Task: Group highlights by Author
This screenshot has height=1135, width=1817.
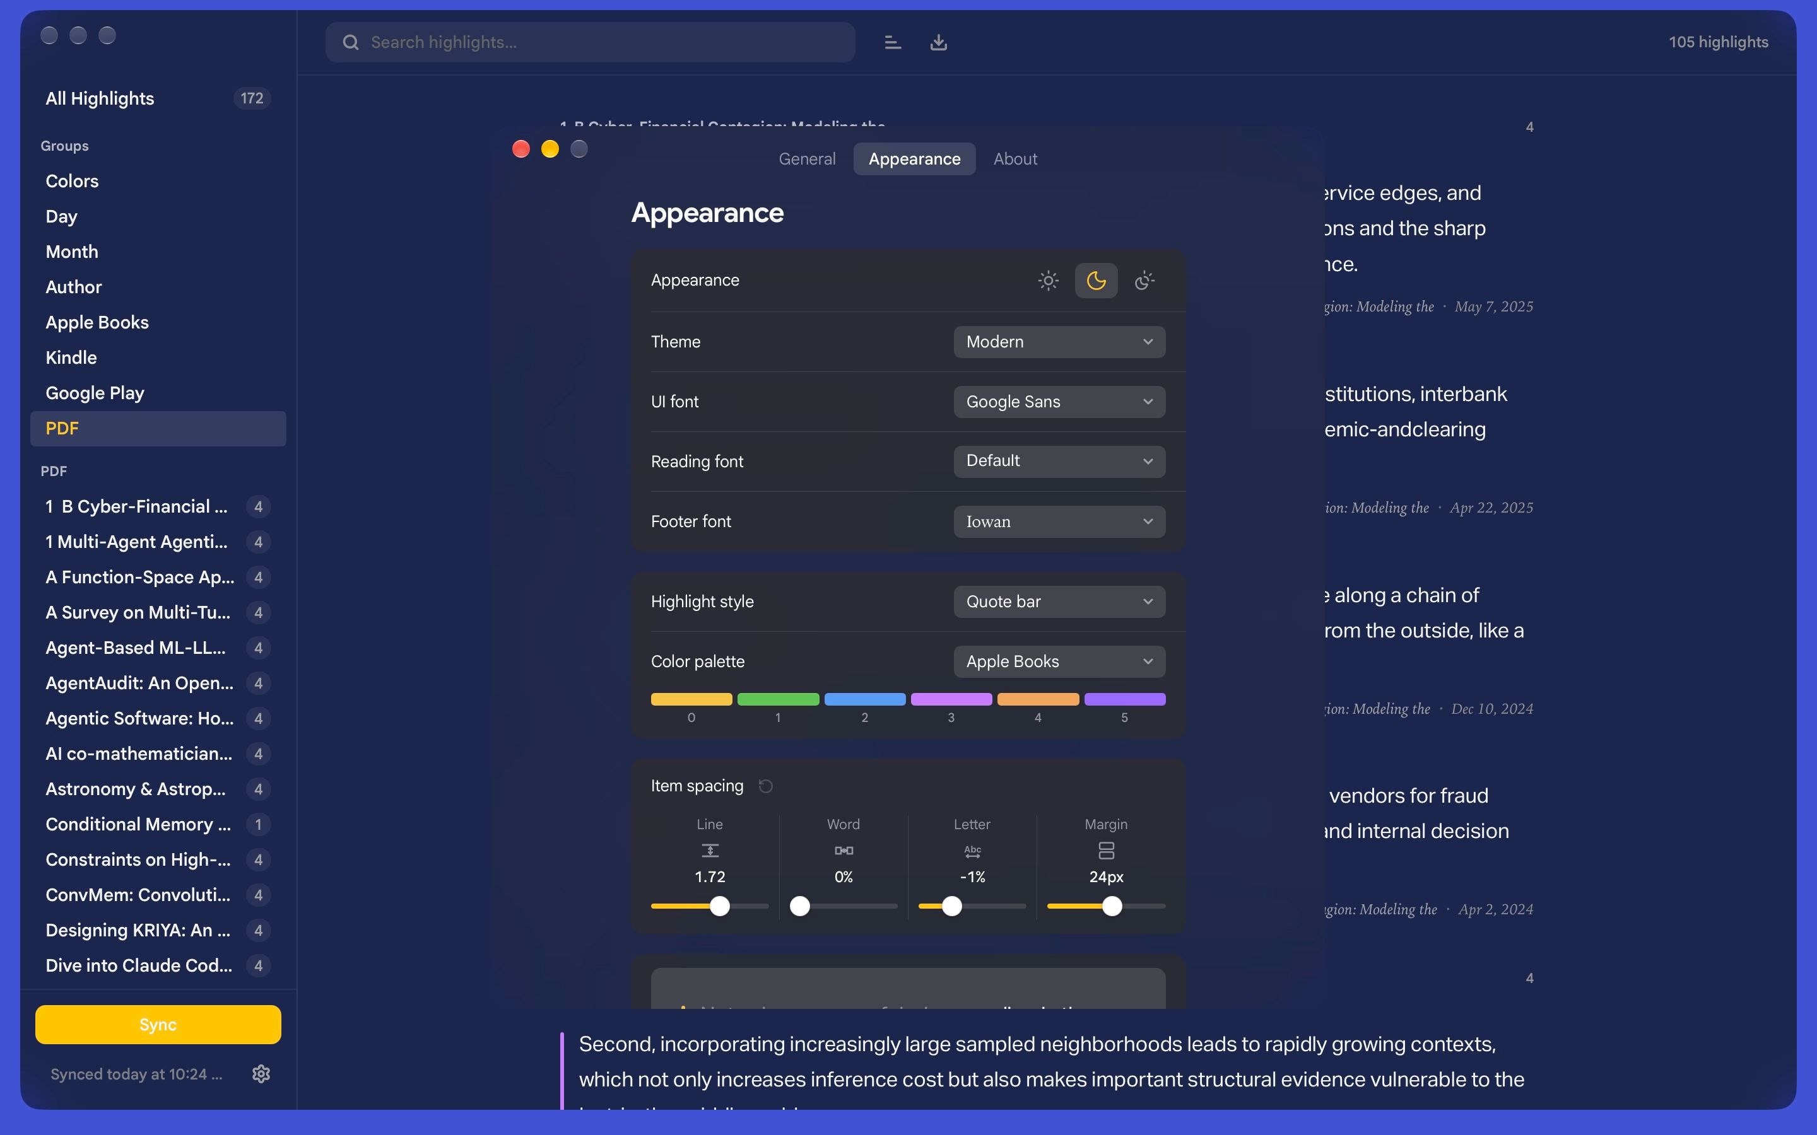Action: (158, 287)
